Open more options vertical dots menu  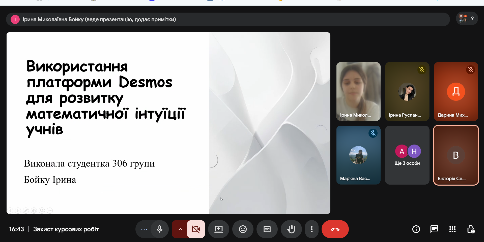click(312, 229)
